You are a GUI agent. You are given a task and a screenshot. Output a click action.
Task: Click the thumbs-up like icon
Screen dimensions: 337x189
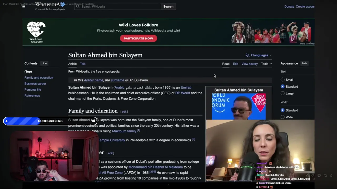(307, 175)
